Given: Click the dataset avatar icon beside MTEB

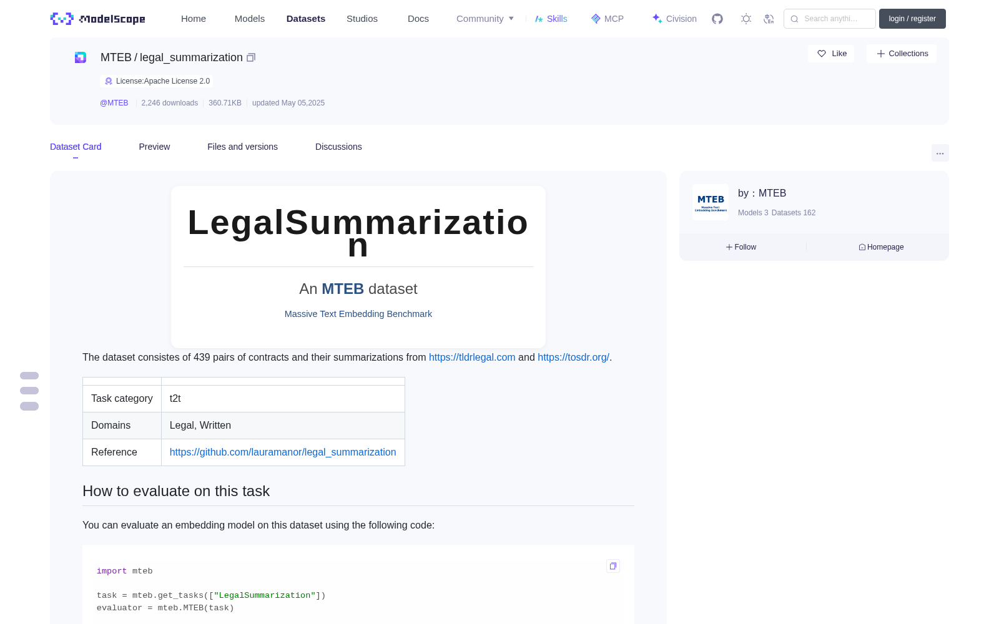Looking at the screenshot, I should tap(81, 57).
